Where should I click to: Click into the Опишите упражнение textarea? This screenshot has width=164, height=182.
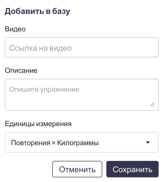pos(82,95)
